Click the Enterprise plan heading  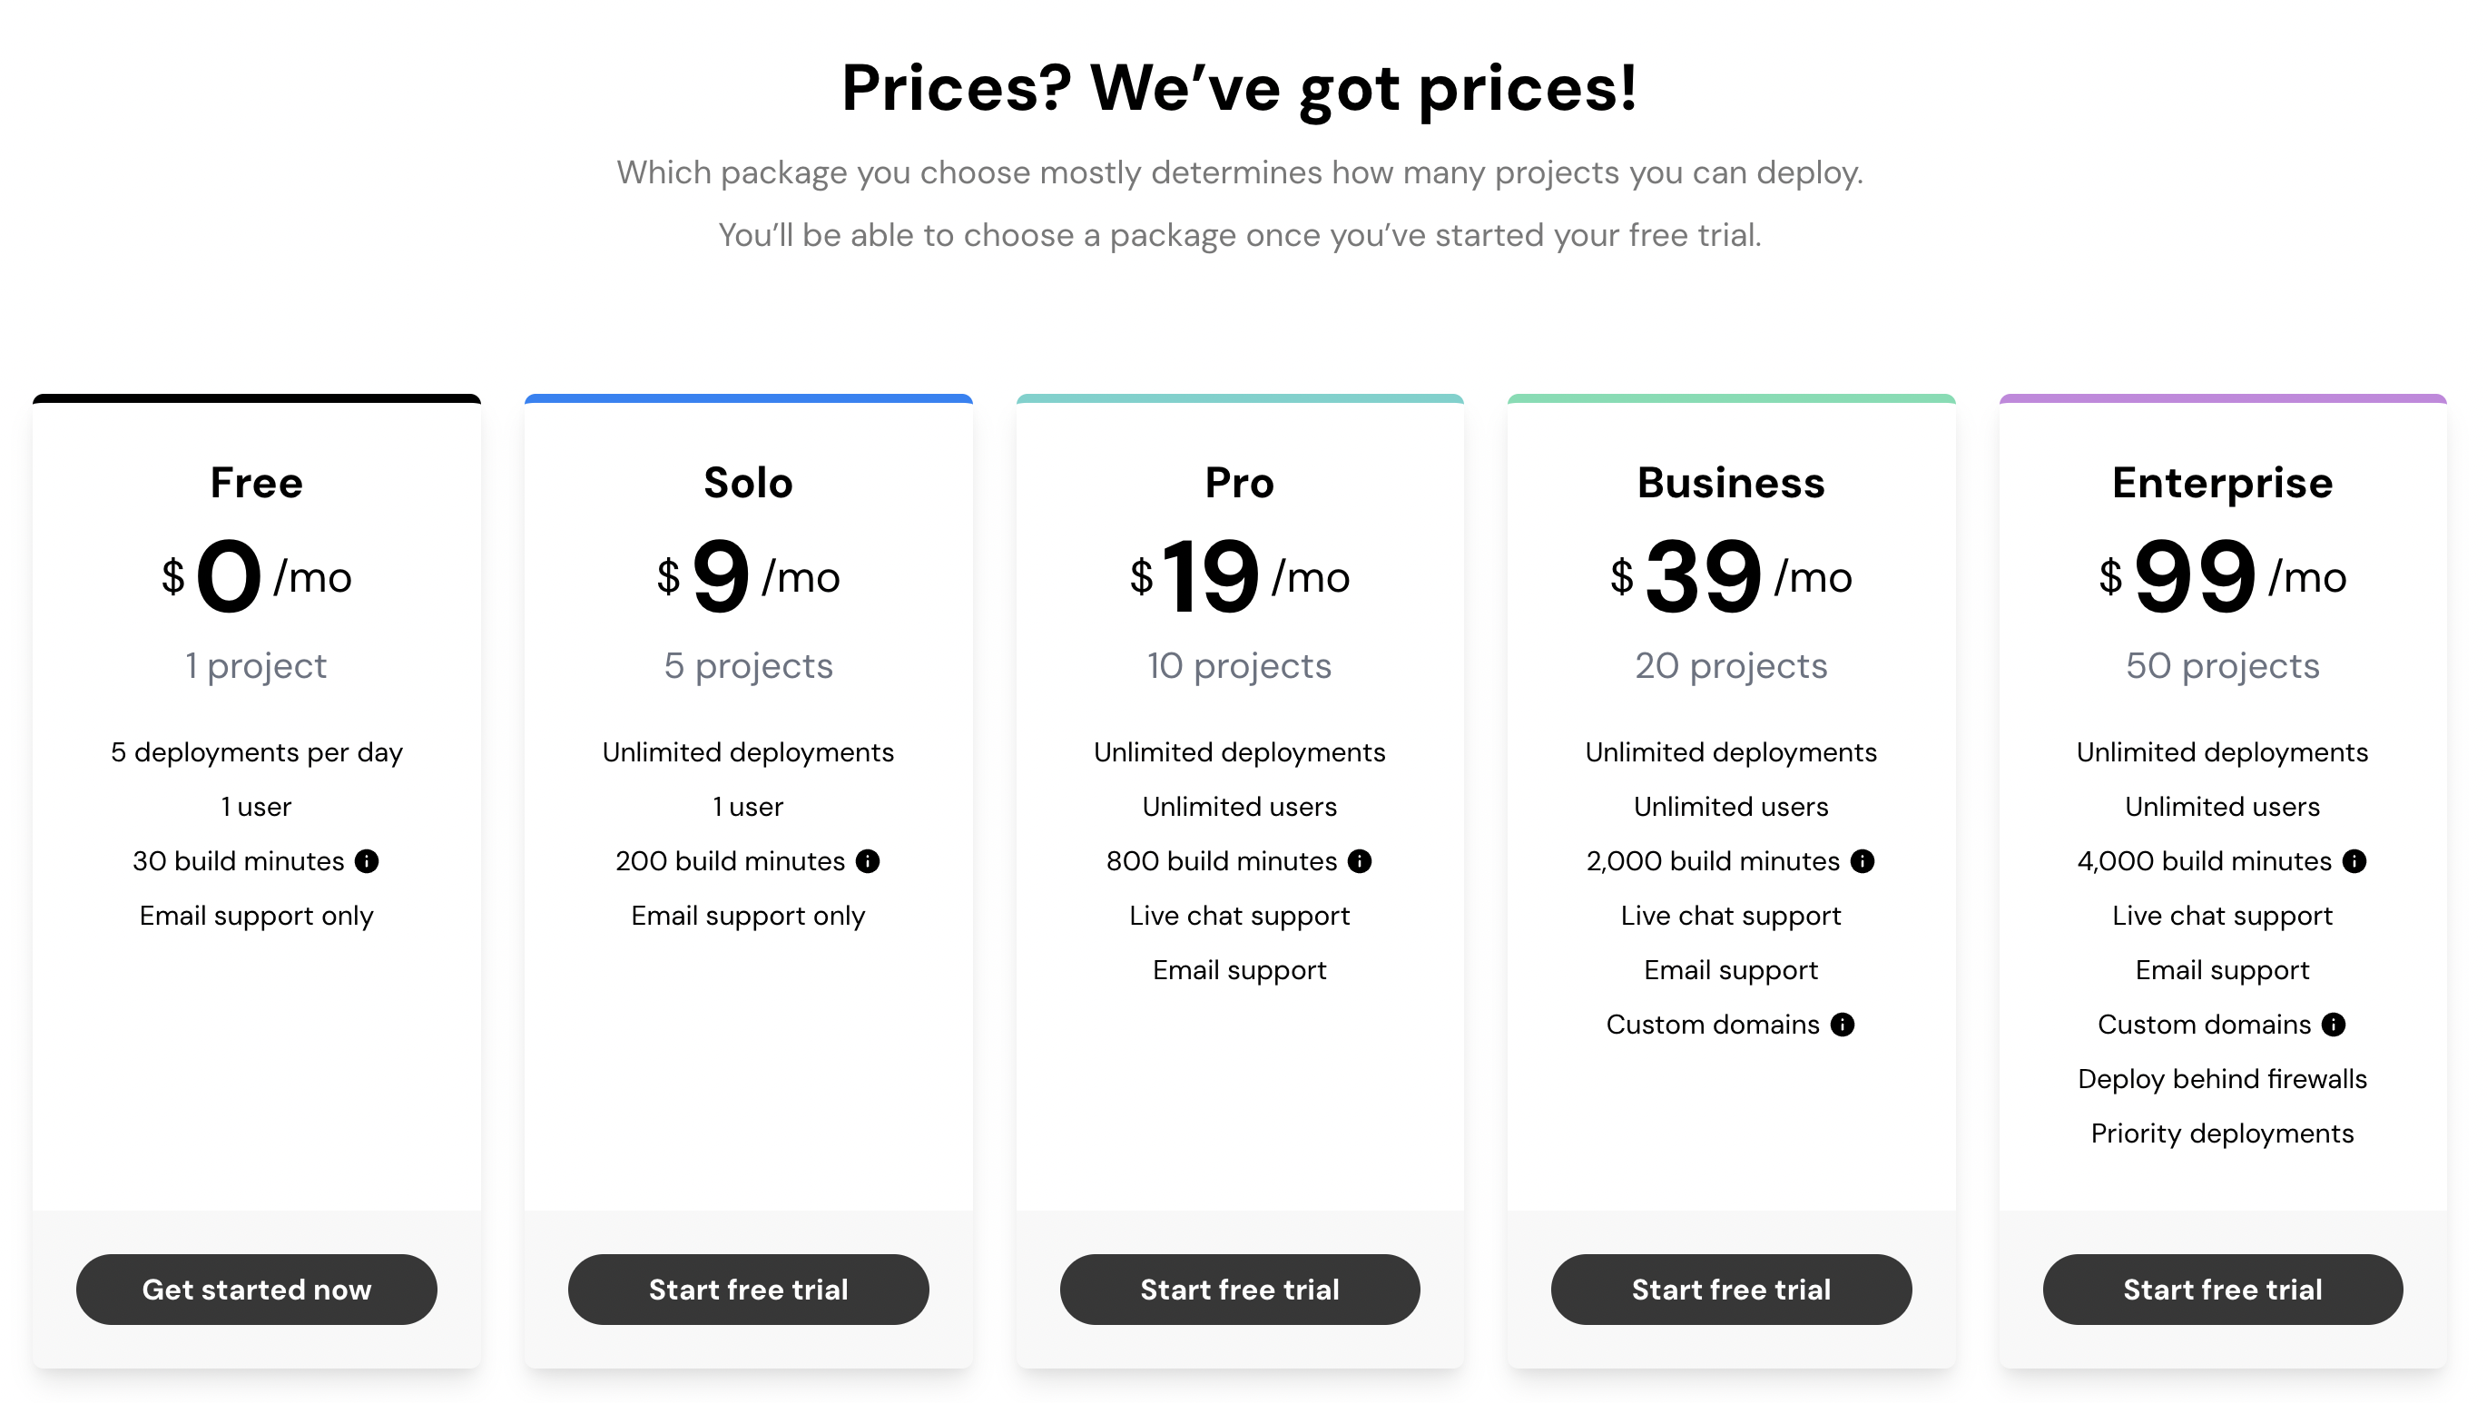tap(2223, 483)
